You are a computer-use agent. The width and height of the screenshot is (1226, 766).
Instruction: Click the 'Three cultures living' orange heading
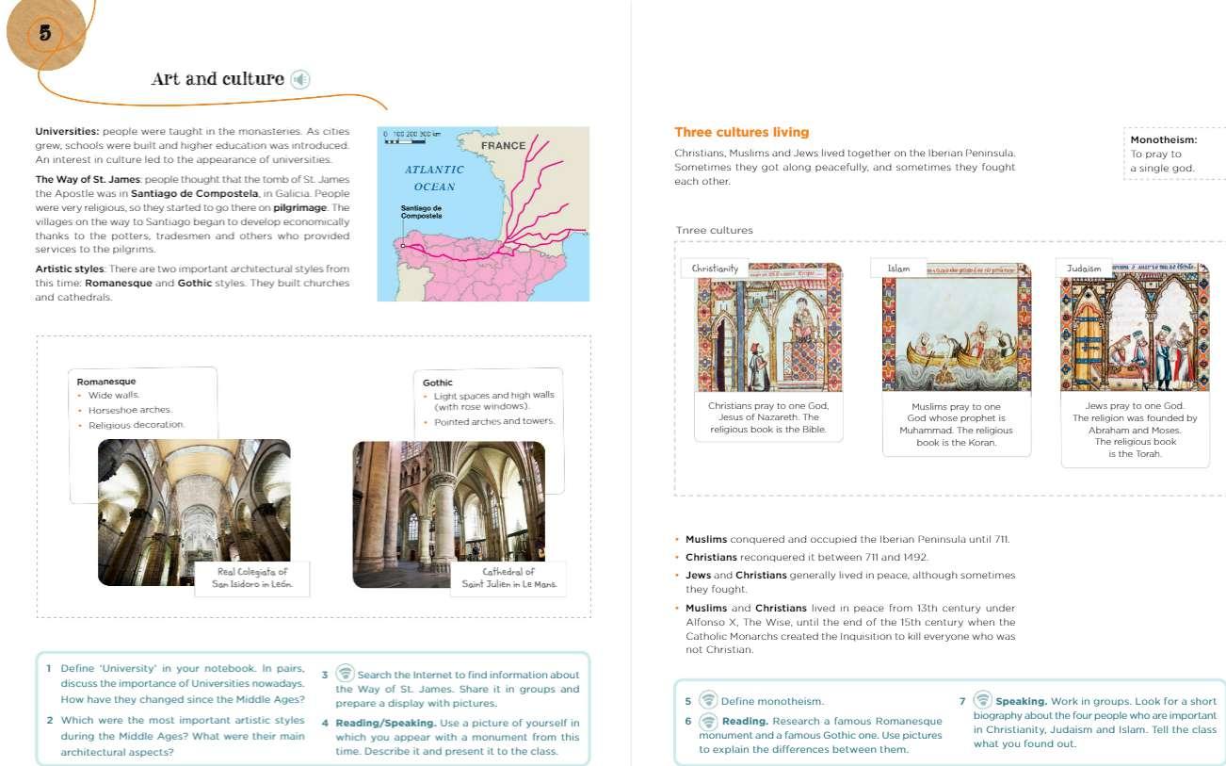[x=742, y=132]
